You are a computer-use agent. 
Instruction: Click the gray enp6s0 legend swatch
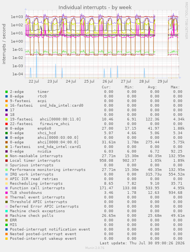coord(6,128)
